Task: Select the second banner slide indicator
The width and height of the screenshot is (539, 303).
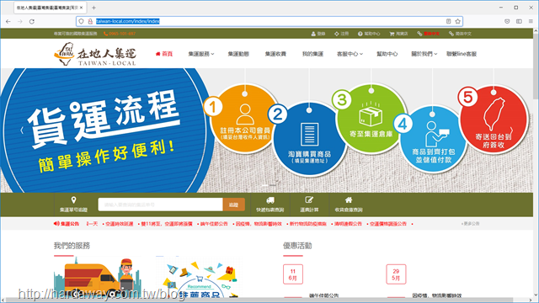Action: click(x=273, y=185)
